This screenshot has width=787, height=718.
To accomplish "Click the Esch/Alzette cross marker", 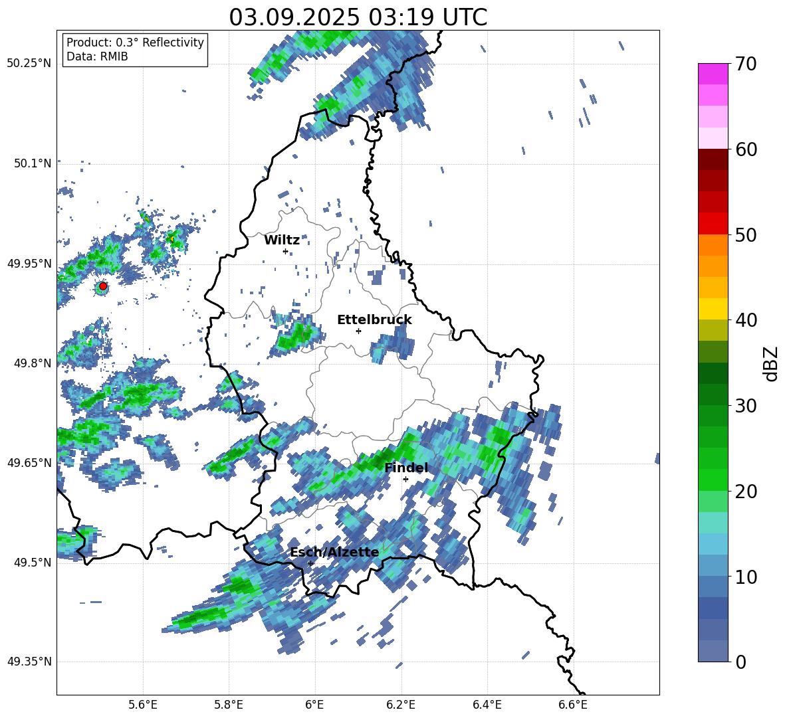I will pyautogui.click(x=310, y=563).
